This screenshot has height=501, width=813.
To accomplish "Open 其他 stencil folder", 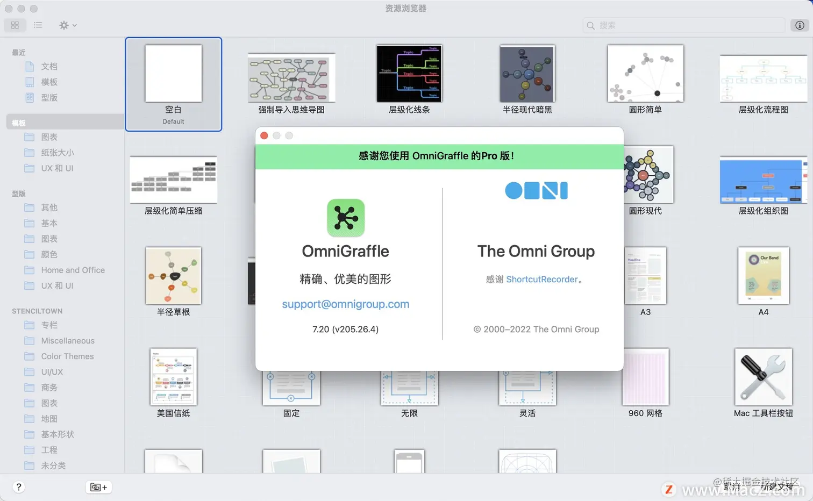I will pos(49,207).
